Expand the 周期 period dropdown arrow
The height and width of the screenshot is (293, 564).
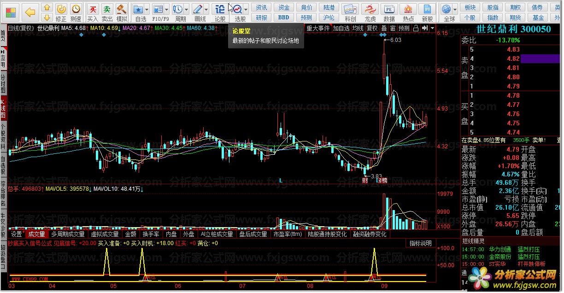187,9
